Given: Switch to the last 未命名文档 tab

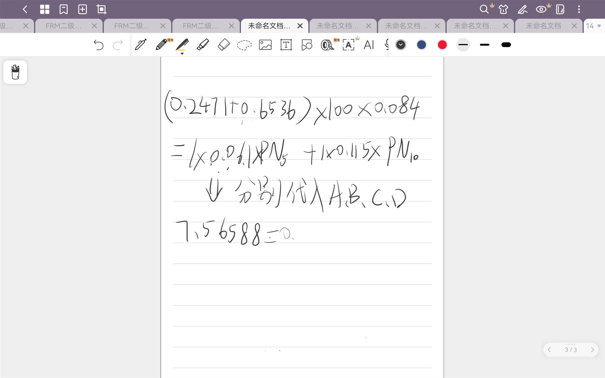Looking at the screenshot, I should [x=543, y=26].
